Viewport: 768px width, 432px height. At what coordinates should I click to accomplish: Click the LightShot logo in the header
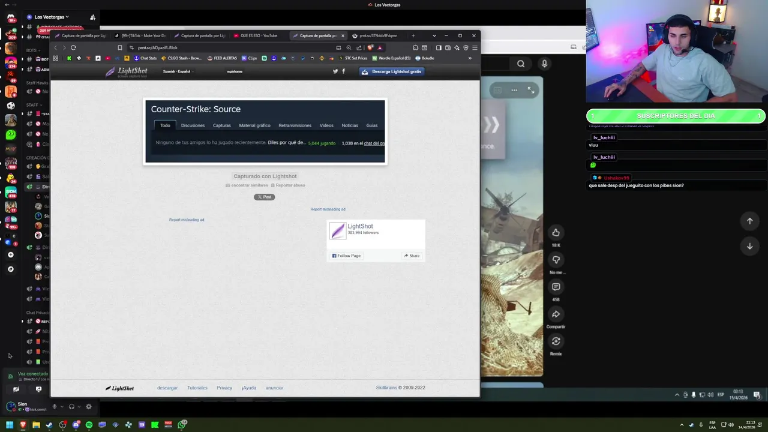click(x=127, y=71)
